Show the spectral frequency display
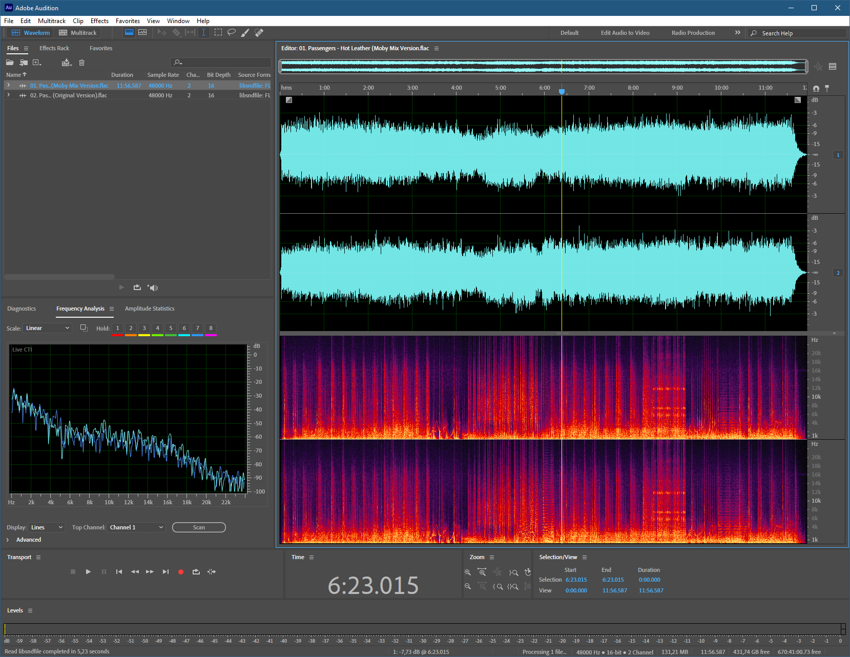Viewport: 850px width, 657px height. 129,32
